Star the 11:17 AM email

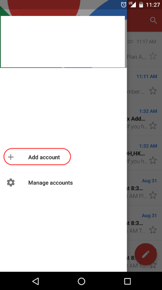point(153,56)
